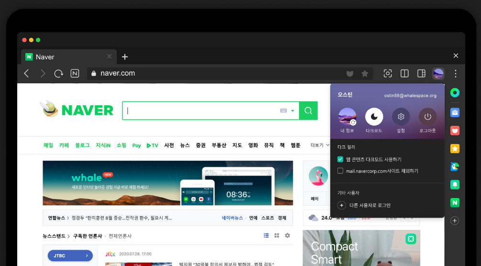Select the Naver browser tab
The height and width of the screenshot is (266, 481).
point(69,57)
